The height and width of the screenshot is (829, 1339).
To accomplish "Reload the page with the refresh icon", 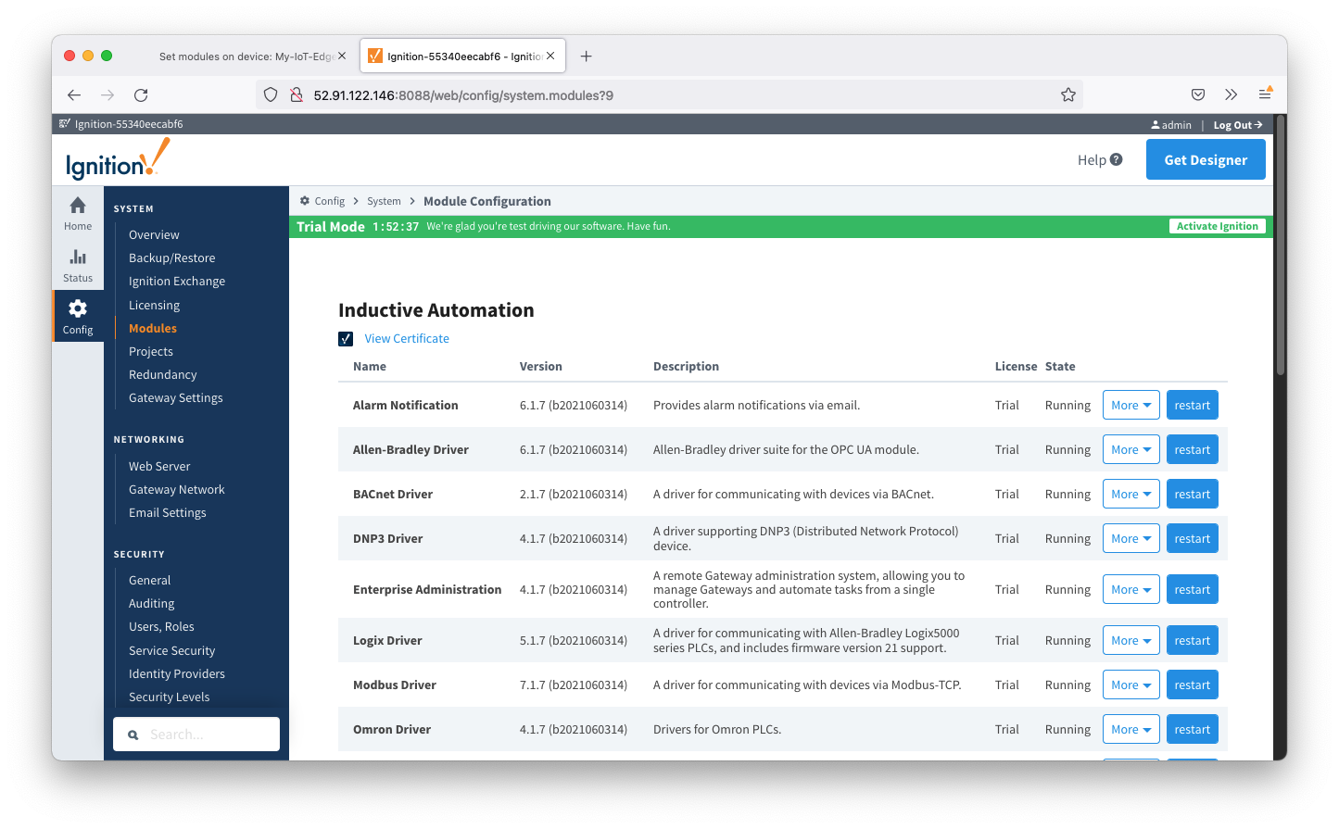I will (x=141, y=94).
